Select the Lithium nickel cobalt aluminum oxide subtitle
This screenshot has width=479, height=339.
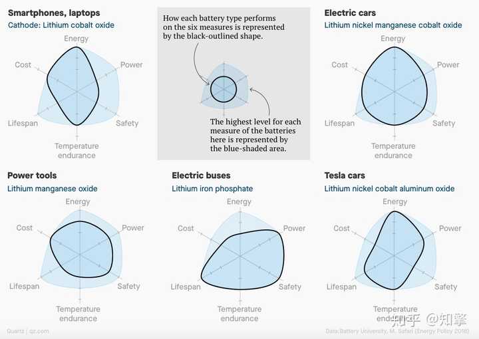pyautogui.click(x=389, y=189)
